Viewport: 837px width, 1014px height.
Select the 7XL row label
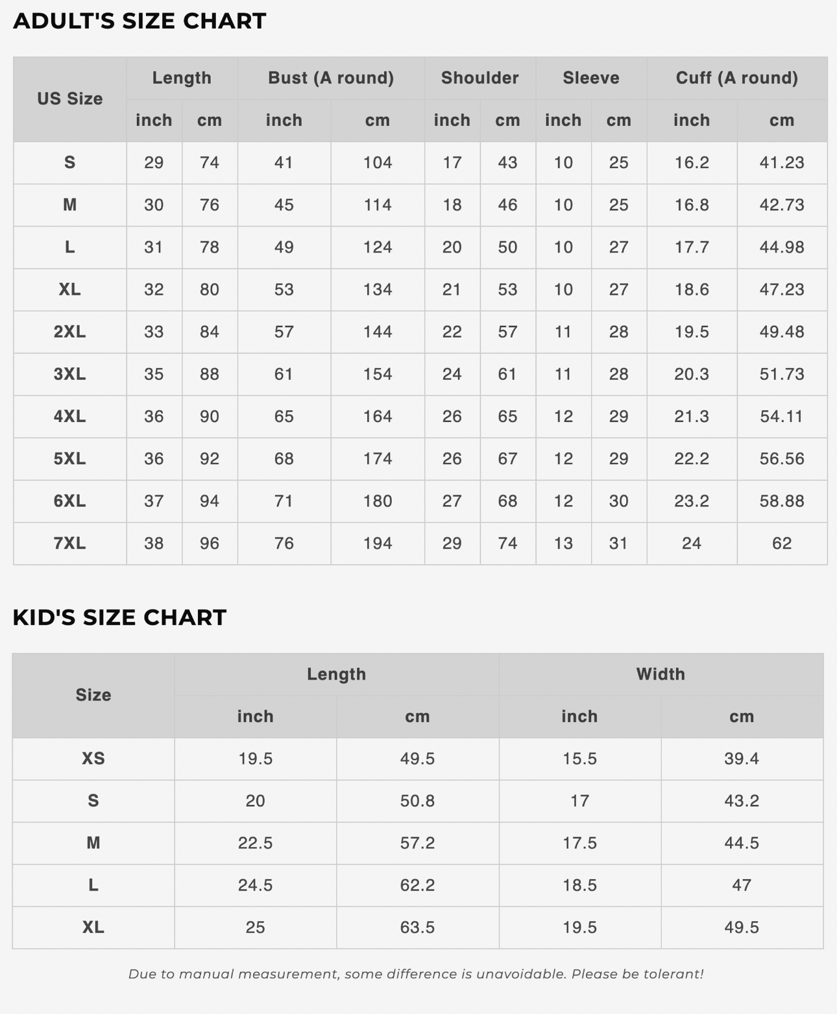(69, 543)
